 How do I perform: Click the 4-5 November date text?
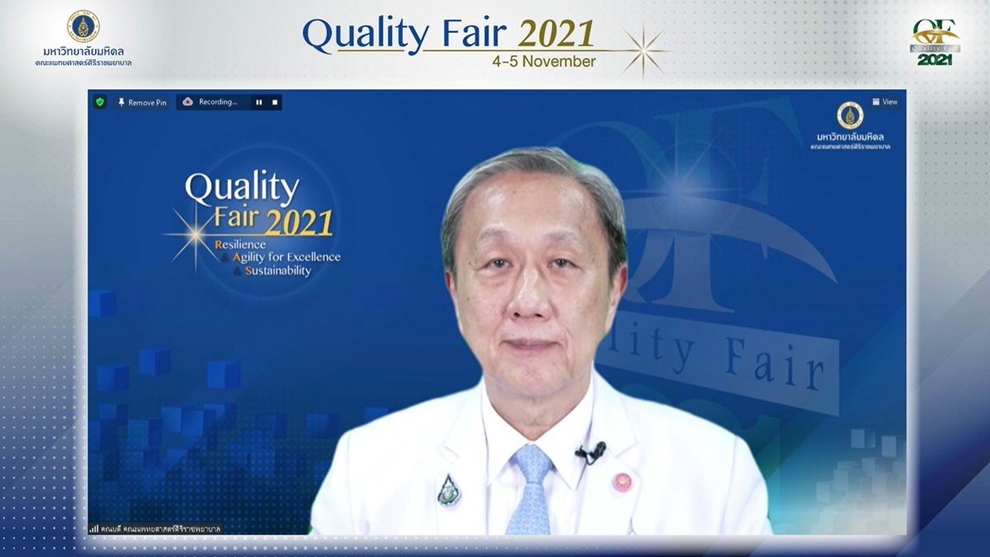pos(543,62)
